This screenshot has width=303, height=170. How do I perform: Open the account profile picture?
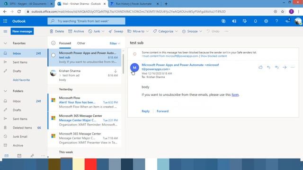pos(298,21)
